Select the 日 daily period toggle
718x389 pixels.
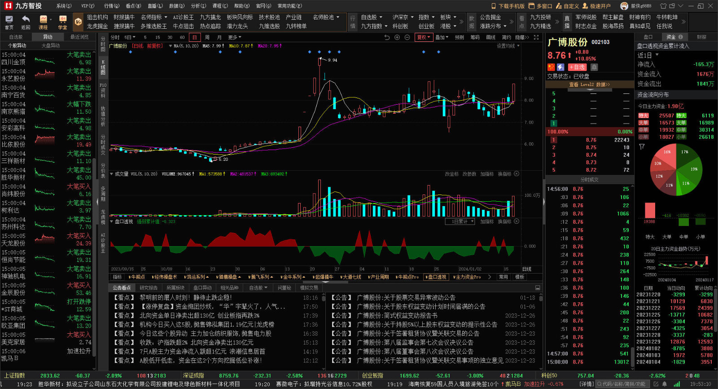click(194, 37)
